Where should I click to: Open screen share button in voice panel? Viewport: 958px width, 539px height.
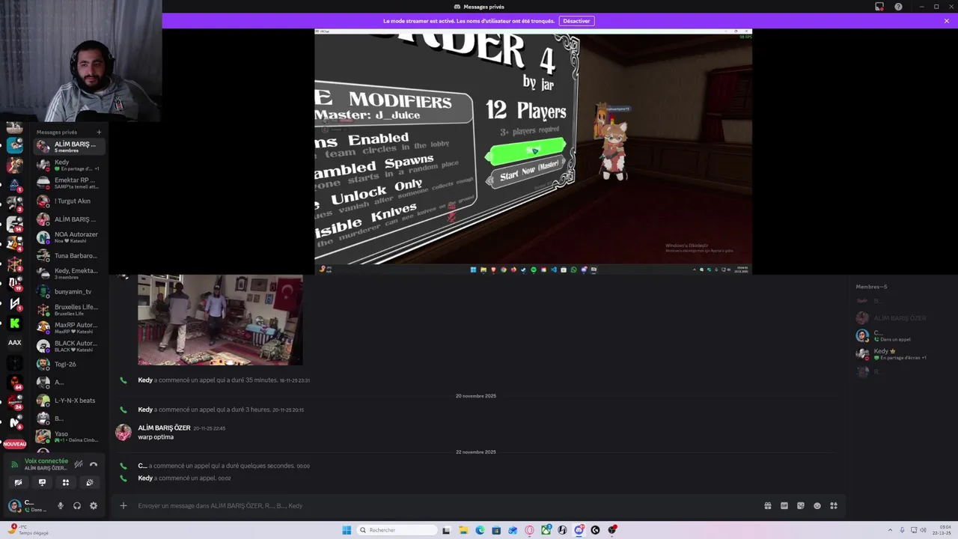[42, 483]
